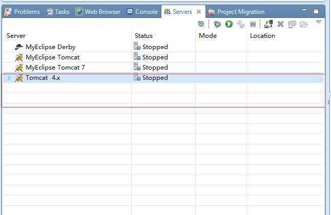Select the MyEclipse Derby server
The image size is (331, 215).
(x=50, y=47)
